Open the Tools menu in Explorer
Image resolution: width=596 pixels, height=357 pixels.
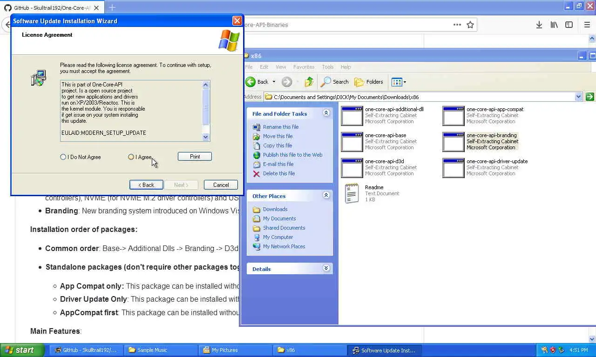(x=328, y=67)
